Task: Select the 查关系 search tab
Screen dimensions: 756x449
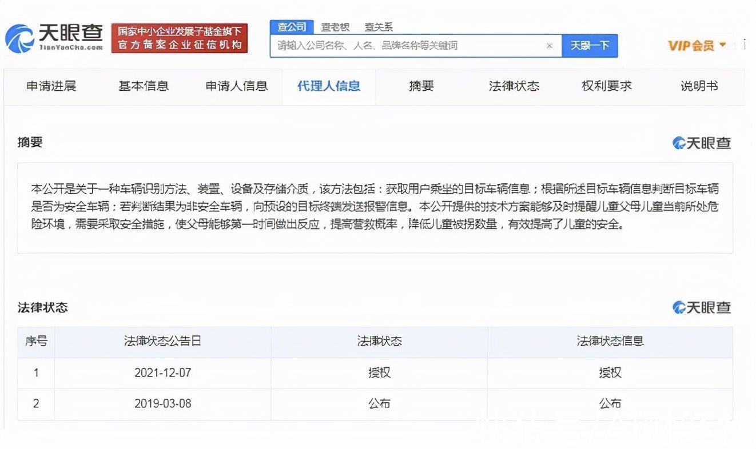Action: 379,27
